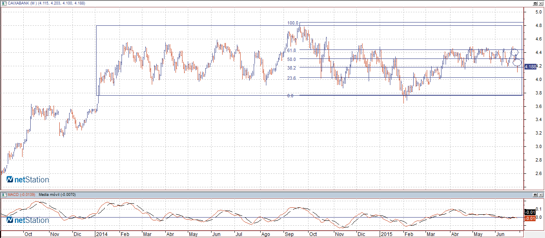The height and width of the screenshot is (238, 545).
Task: Close the MACD indicator panel
Action: pyautogui.click(x=540, y=195)
